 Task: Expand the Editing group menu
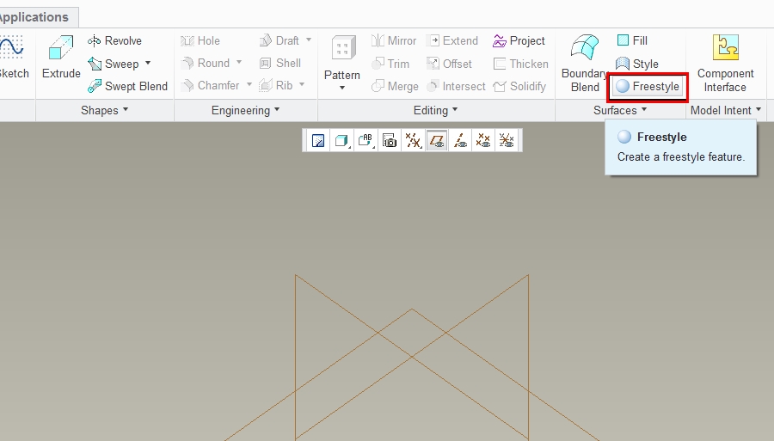point(435,110)
